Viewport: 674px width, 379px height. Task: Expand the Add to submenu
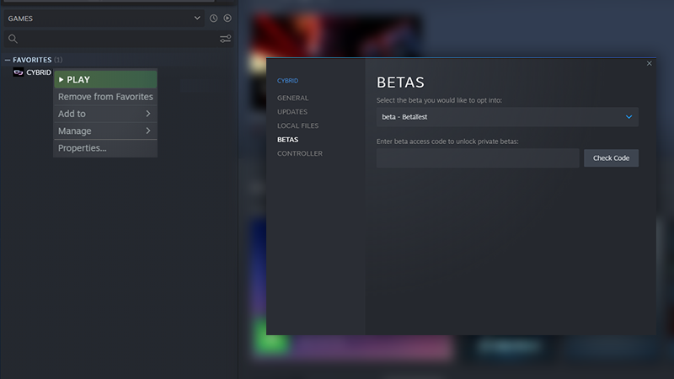point(105,114)
